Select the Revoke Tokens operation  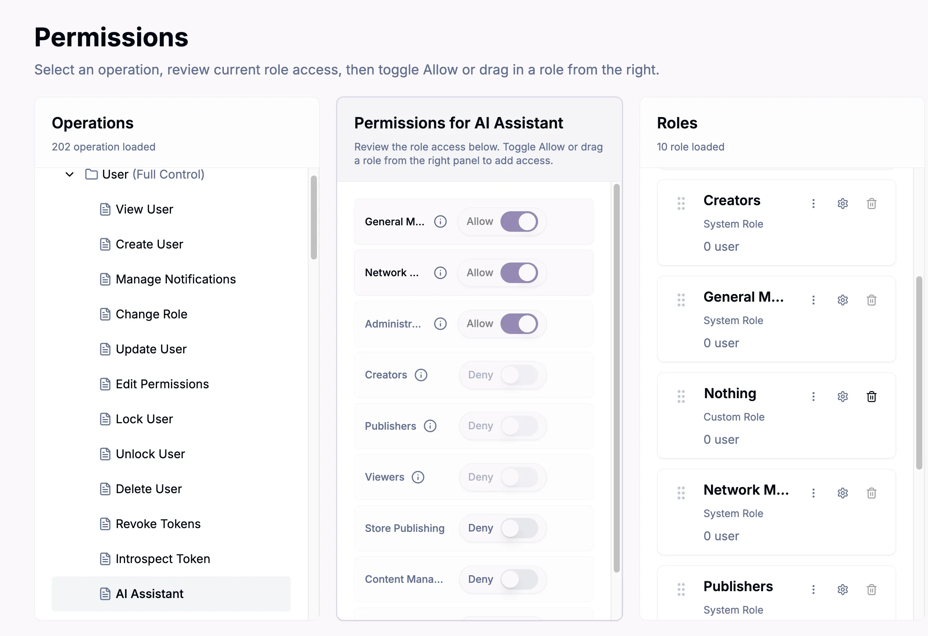pyautogui.click(x=171, y=524)
